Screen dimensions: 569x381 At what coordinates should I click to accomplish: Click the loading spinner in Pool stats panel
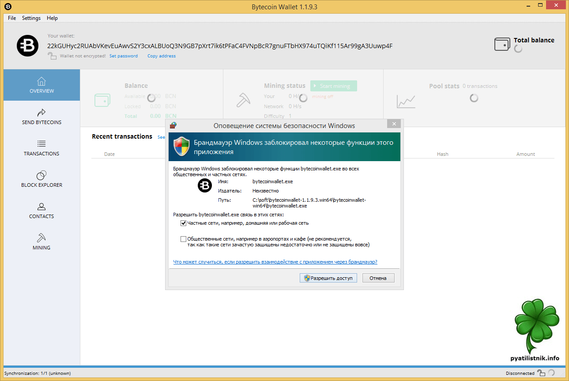474,98
